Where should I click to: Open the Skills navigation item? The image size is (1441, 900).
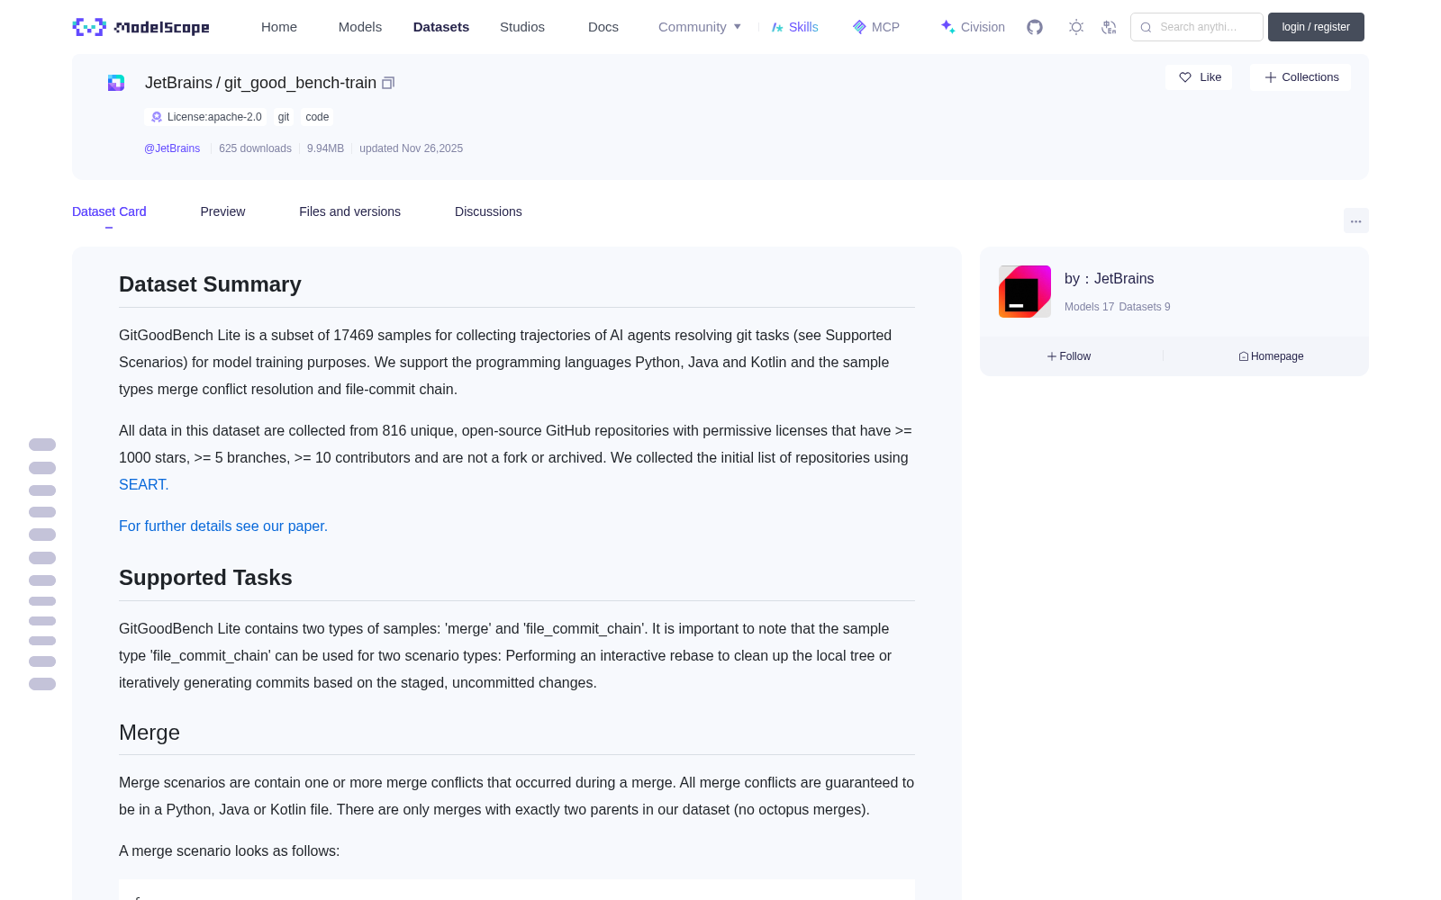pyautogui.click(x=795, y=27)
